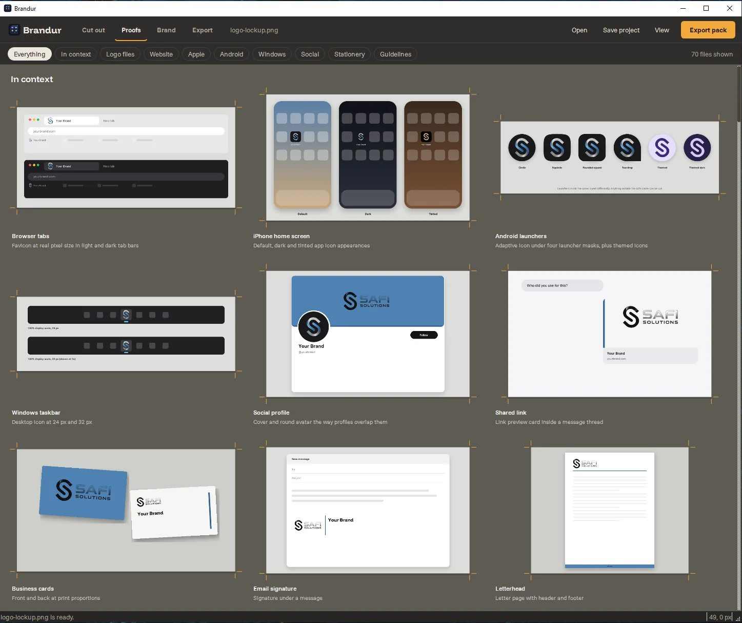Filter proofs by Stationery

click(x=350, y=54)
